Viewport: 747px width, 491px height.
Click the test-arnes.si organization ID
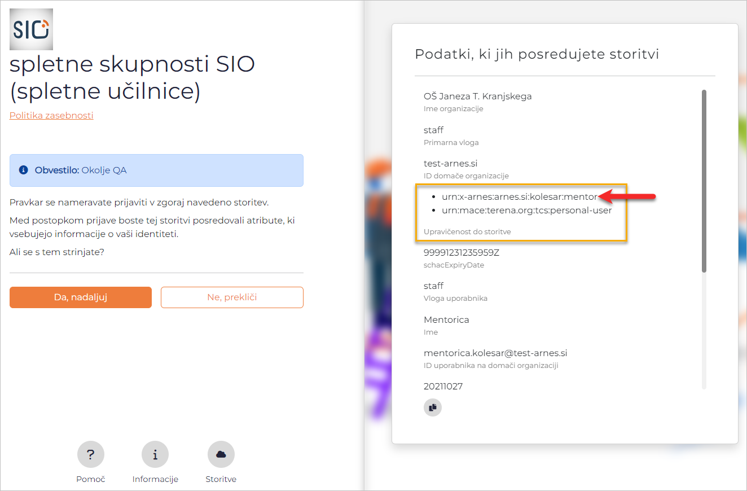450,164
